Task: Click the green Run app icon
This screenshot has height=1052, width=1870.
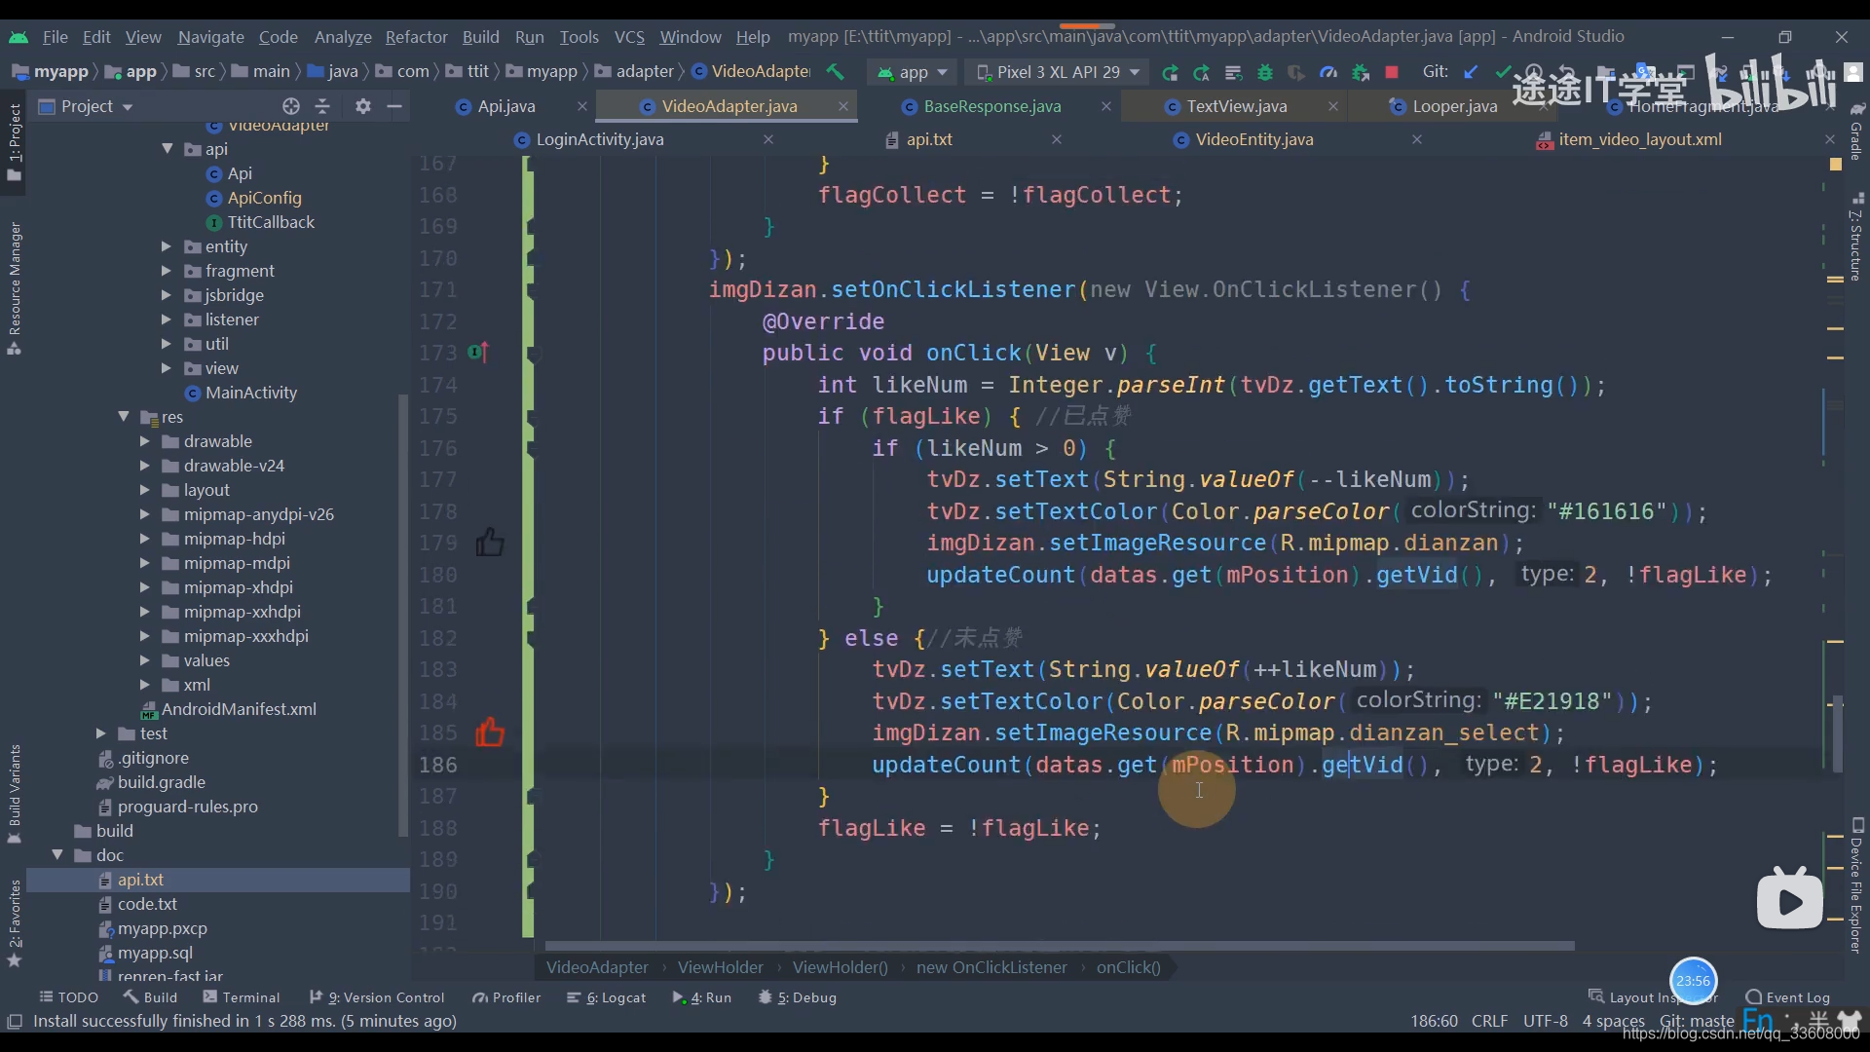Action: tap(1170, 72)
